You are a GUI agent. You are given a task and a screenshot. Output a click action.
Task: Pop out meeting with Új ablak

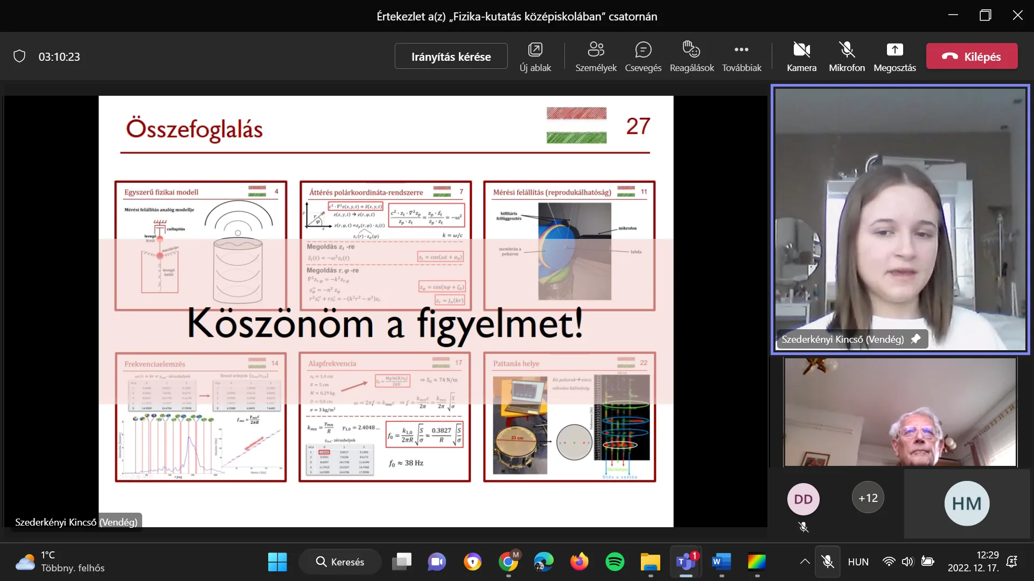click(535, 56)
